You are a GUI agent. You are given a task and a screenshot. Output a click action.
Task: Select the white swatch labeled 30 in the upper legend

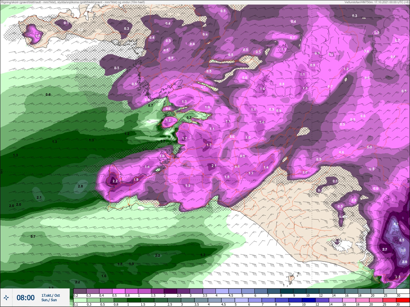[403, 291]
